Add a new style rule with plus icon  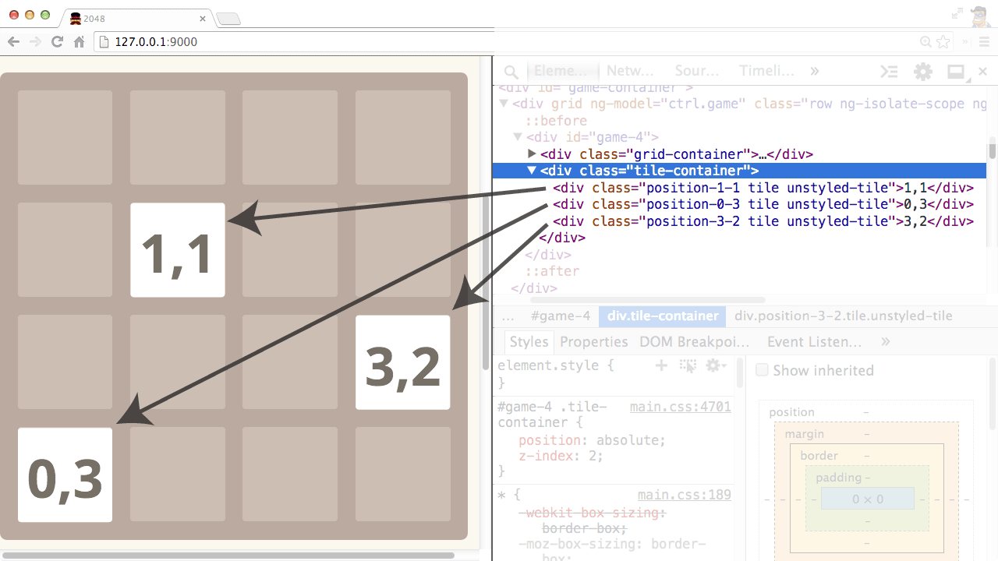[660, 365]
